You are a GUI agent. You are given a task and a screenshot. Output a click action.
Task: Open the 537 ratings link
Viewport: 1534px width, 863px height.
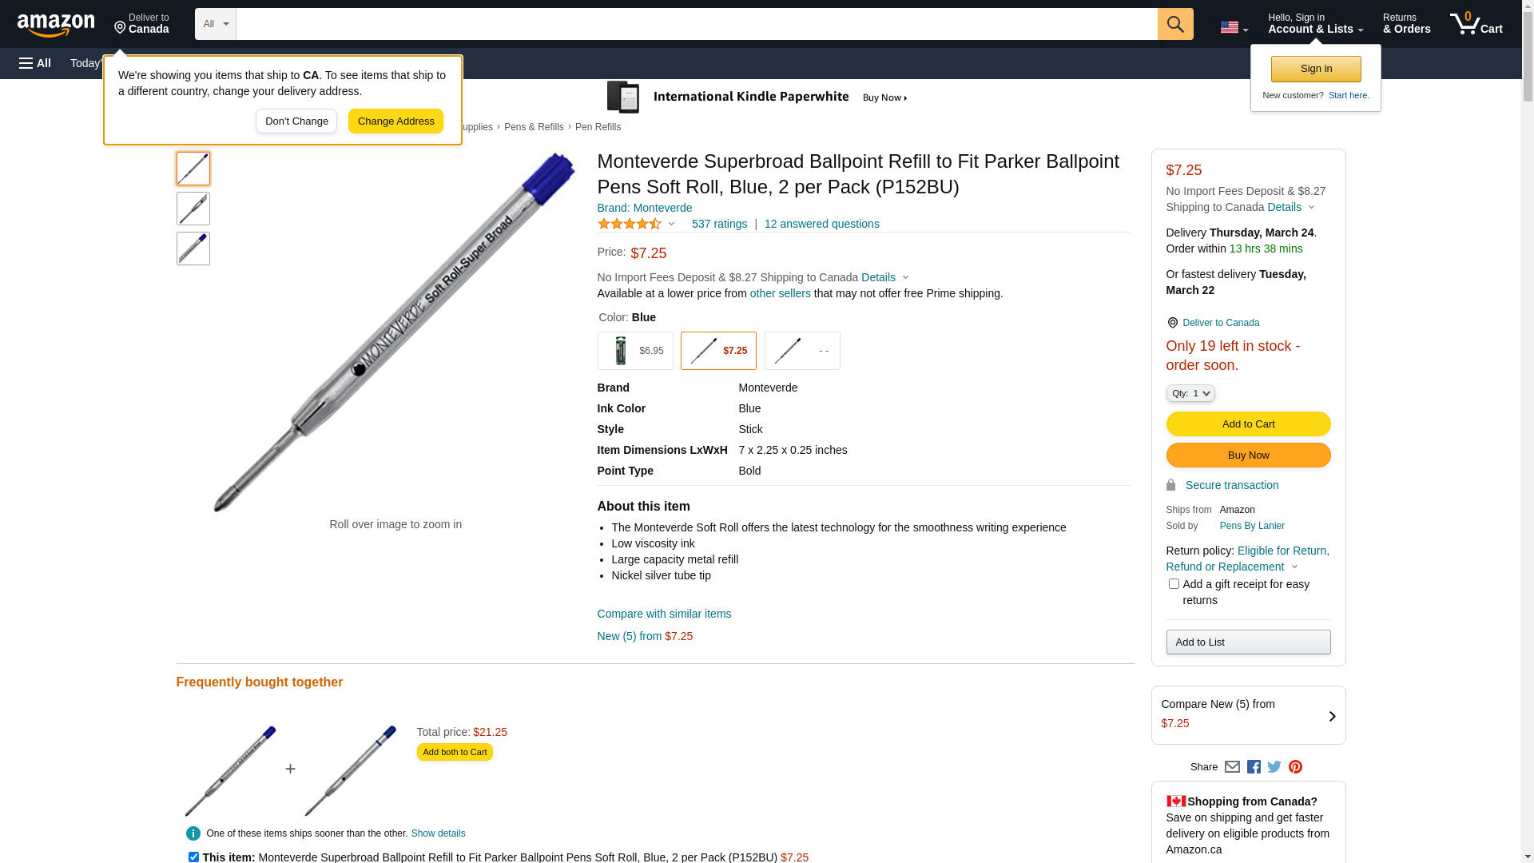pos(719,224)
